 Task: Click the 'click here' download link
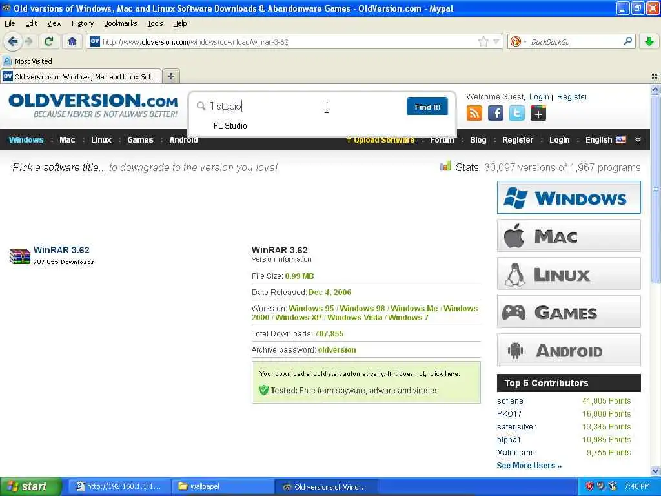point(444,374)
